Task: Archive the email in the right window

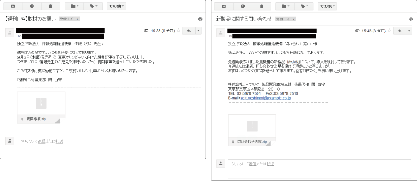Action: pos(224,6)
